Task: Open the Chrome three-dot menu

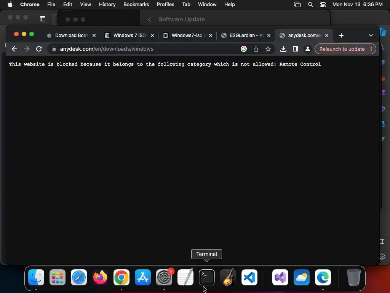Action: tap(371, 49)
